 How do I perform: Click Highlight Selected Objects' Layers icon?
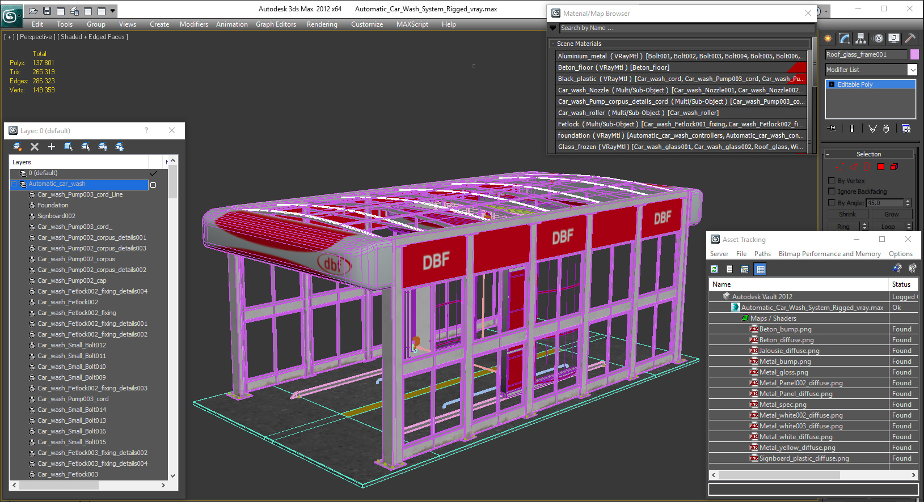point(86,147)
